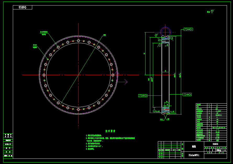Viewport: 233px width, 164px height.
Task: Select the ZCuSn10Pb1 material text
Action: point(194,155)
